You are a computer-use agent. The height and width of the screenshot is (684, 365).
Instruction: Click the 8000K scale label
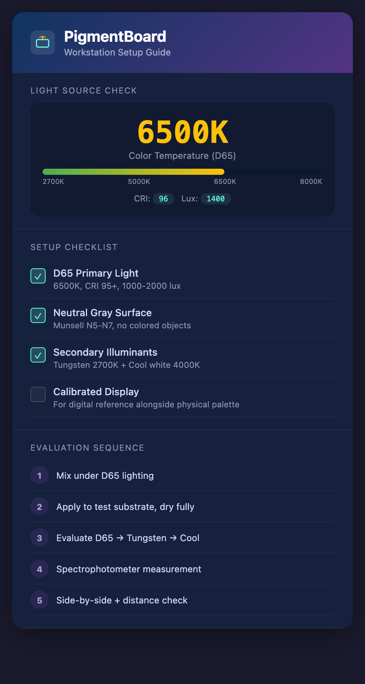311,182
